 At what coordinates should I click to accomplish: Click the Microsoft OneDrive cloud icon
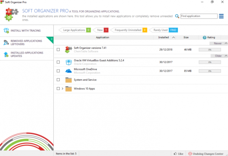click(69, 71)
